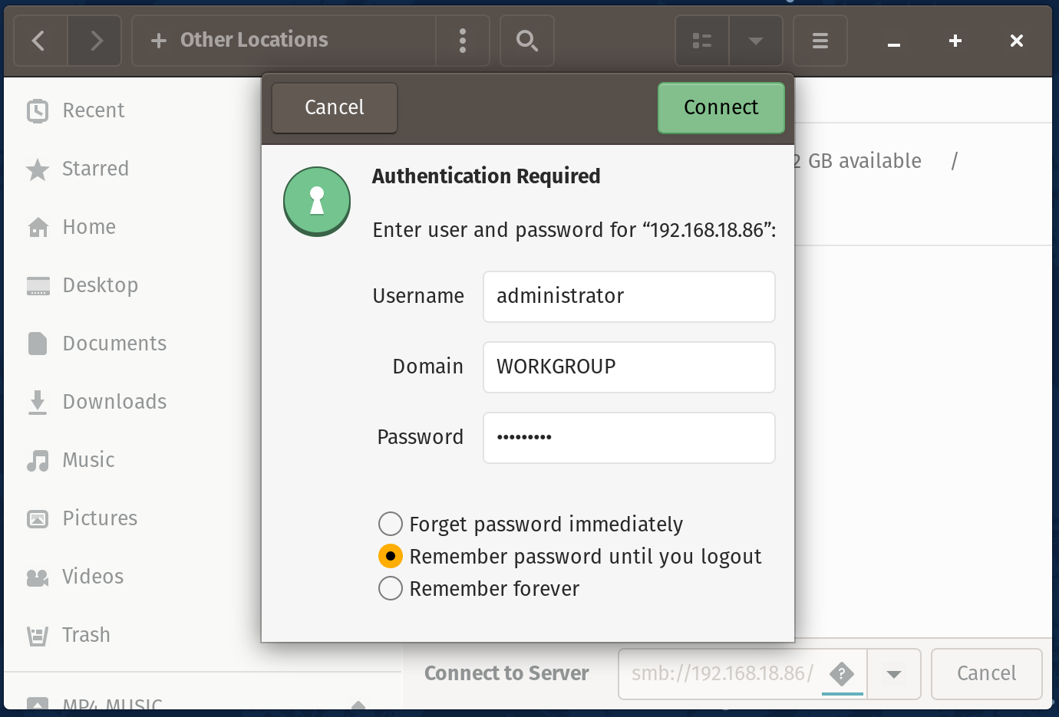
Task: Click the Domain field containing WORKGROUP
Action: pos(628,367)
